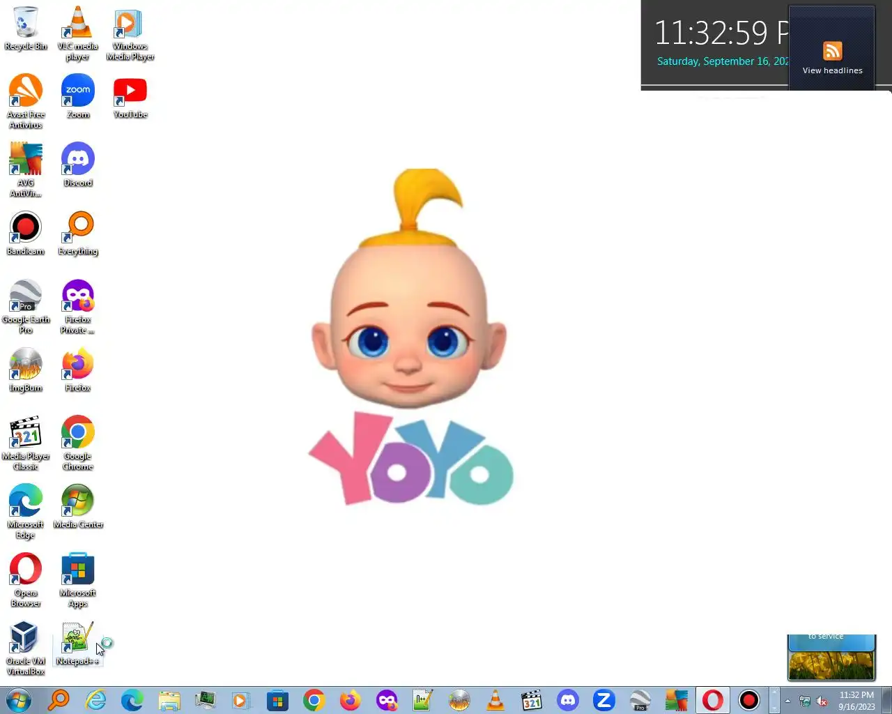Open Oracle VM VirtualBox desktop shortcut
This screenshot has width=892, height=714.
coord(26,648)
